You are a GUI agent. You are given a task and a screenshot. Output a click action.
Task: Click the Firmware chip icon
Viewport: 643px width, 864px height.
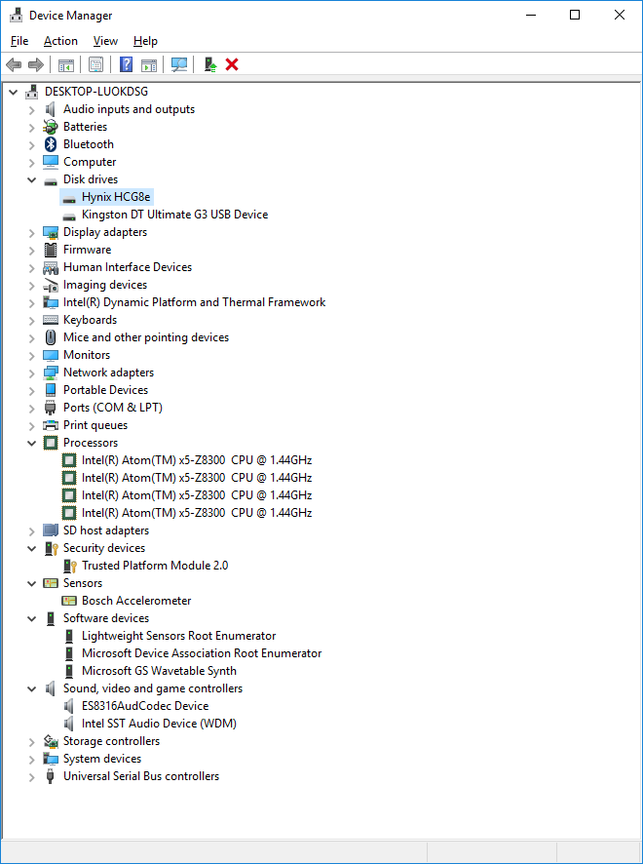tap(51, 250)
